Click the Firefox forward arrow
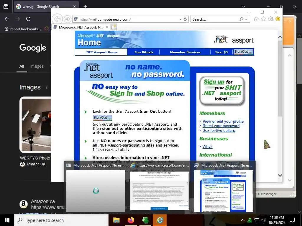Viewport: 302px width, 226px height. tap(17, 19)
